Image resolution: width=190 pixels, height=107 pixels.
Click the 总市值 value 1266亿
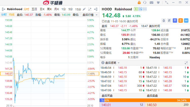point(185,44)
